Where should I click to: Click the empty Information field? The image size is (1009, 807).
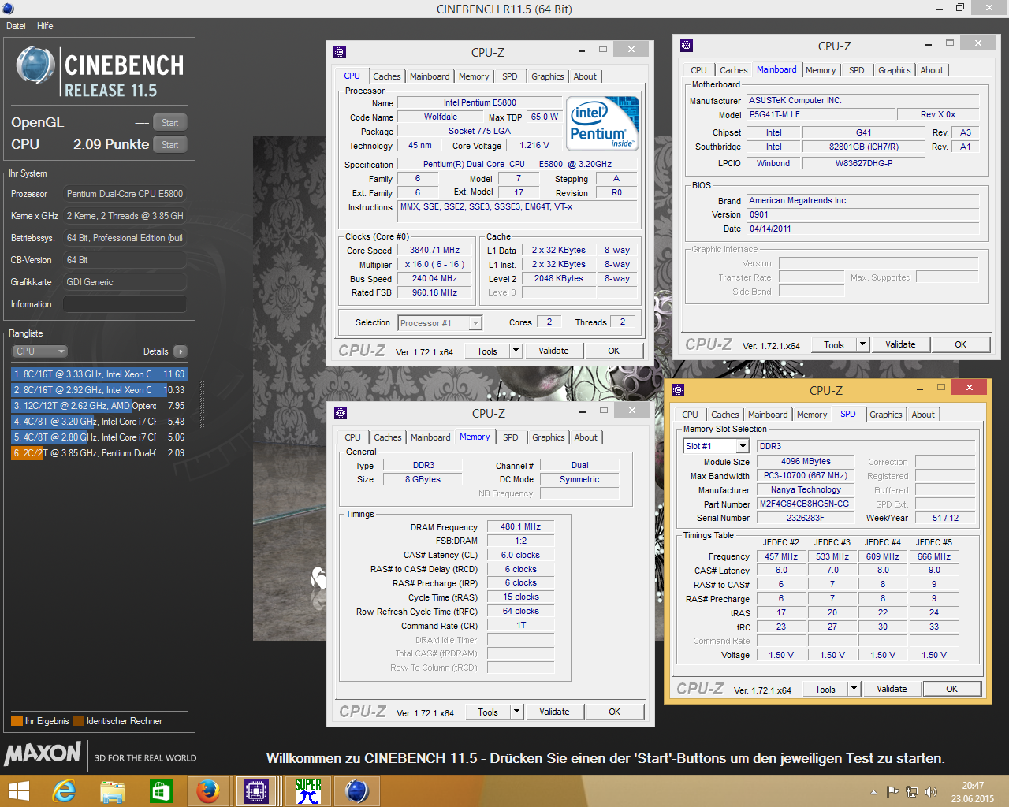(125, 304)
